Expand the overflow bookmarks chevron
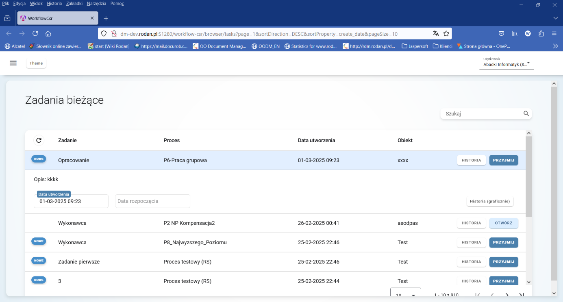 coord(555,46)
